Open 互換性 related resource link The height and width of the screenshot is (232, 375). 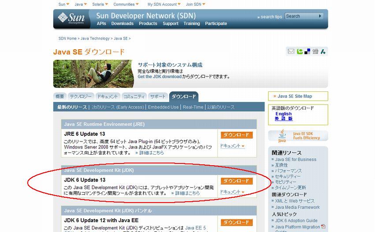point(281,165)
